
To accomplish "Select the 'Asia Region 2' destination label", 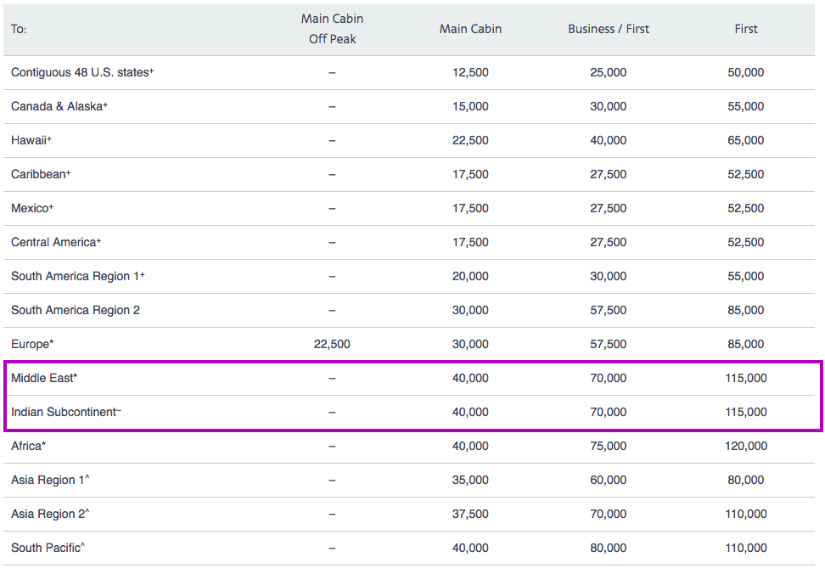I will (50, 514).
